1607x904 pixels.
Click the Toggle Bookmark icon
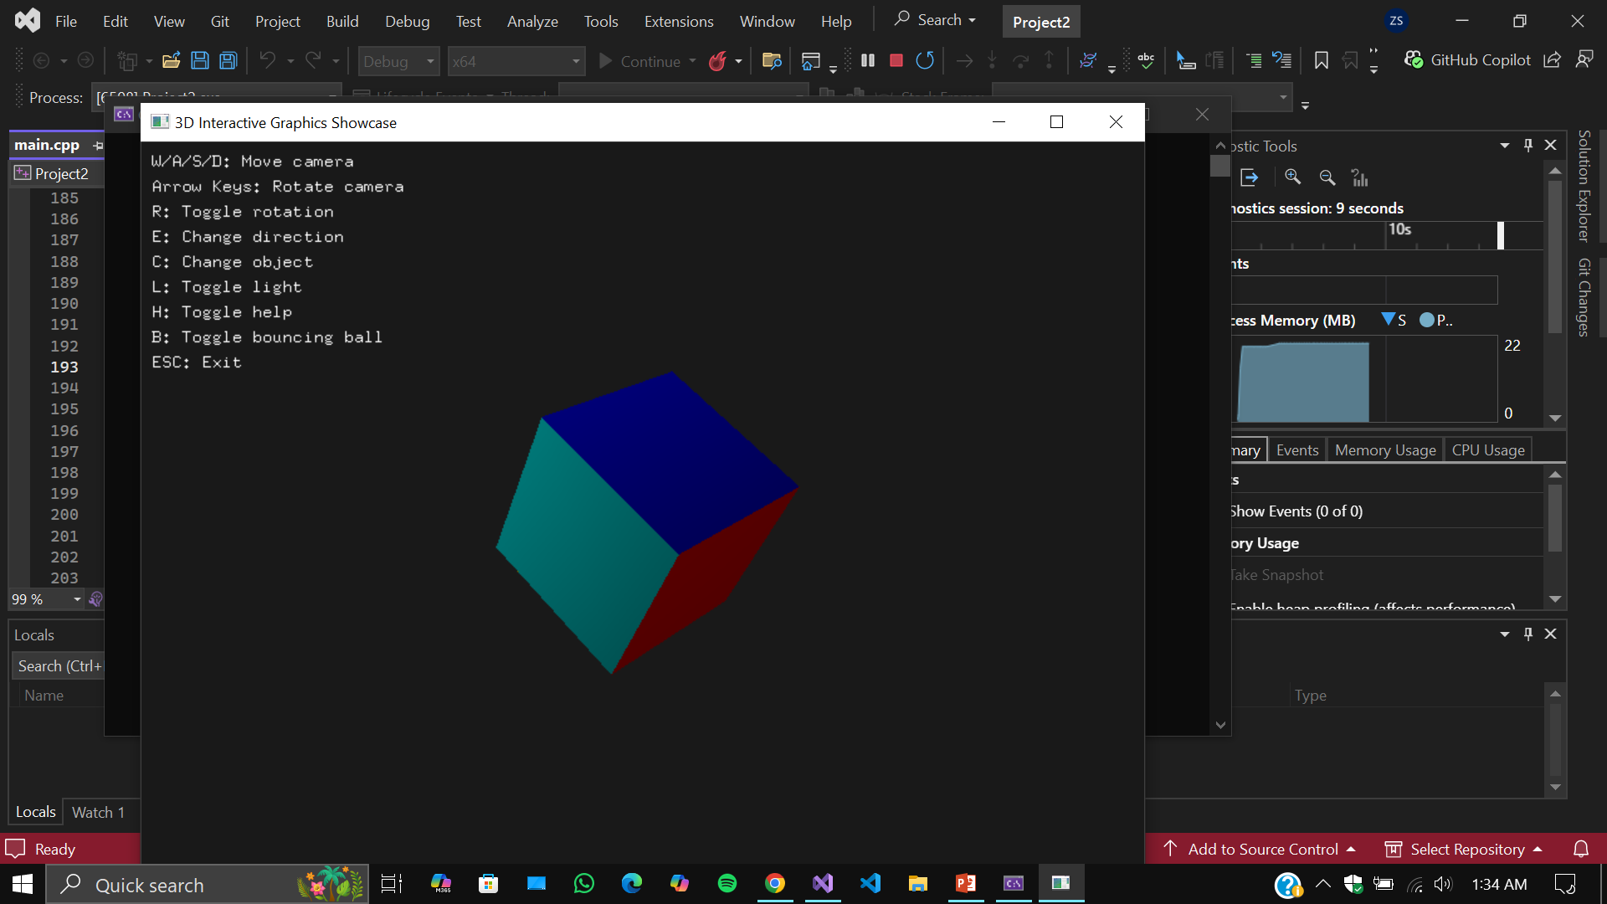pos(1322,60)
